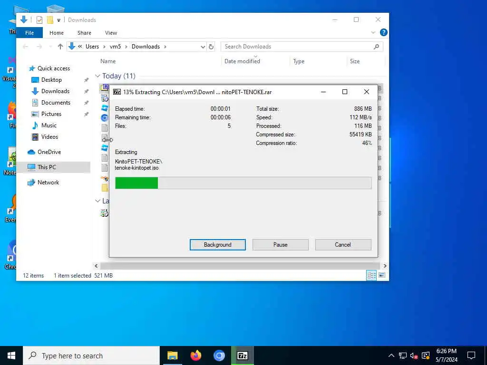
Task: Select Users in the address path
Action: [92, 47]
